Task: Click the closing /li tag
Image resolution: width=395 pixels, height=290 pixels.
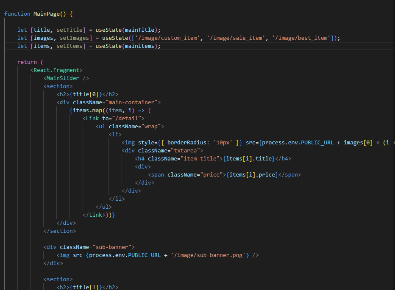Action: [117, 199]
